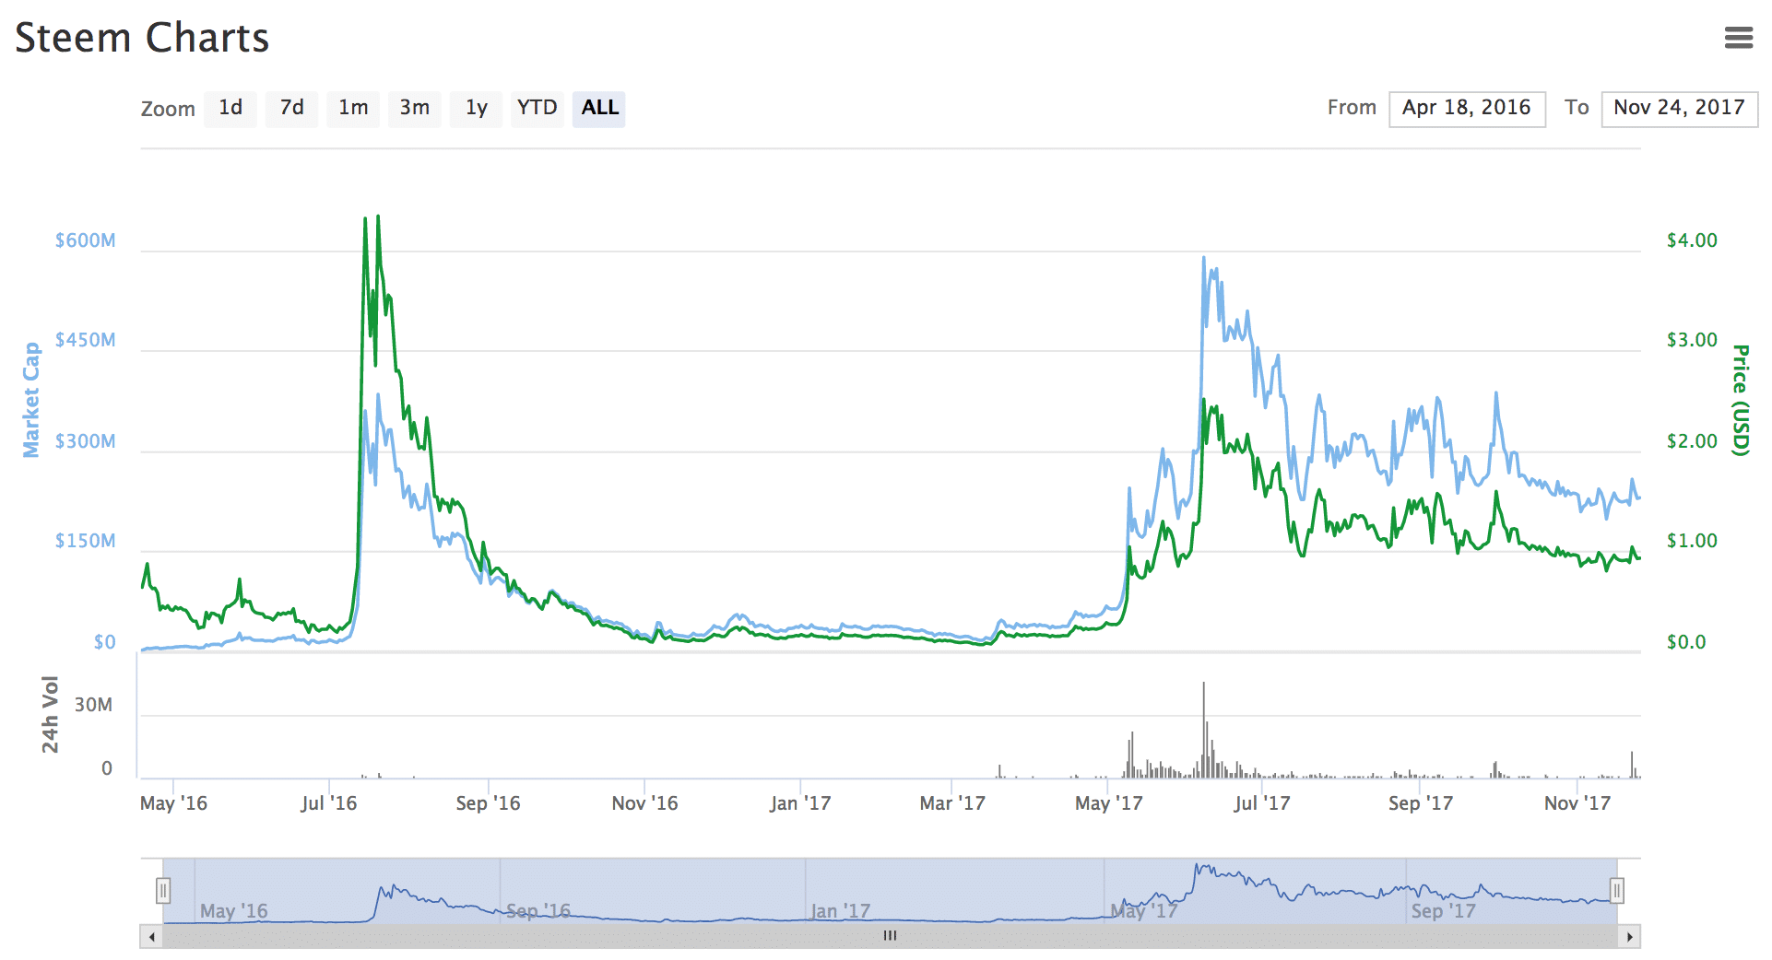Select the 3m zoom tab
This screenshot has height=960, width=1772.
click(x=414, y=108)
